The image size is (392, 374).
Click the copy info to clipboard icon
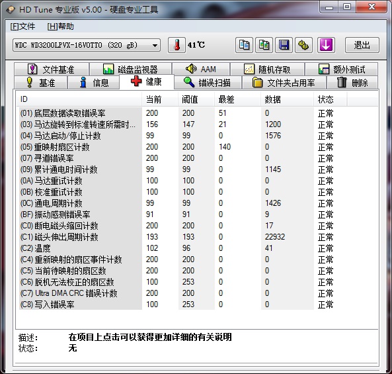click(x=244, y=45)
